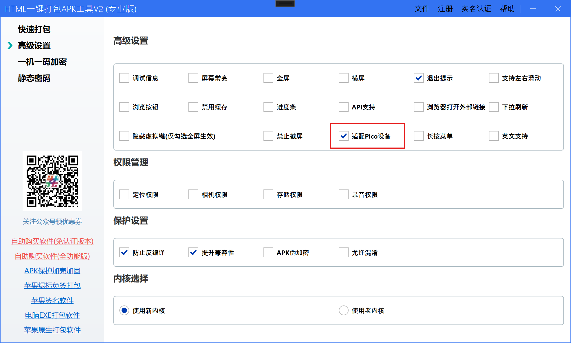Open the 帮助 menu
Viewport: 571px width, 343px height.
pyautogui.click(x=507, y=9)
